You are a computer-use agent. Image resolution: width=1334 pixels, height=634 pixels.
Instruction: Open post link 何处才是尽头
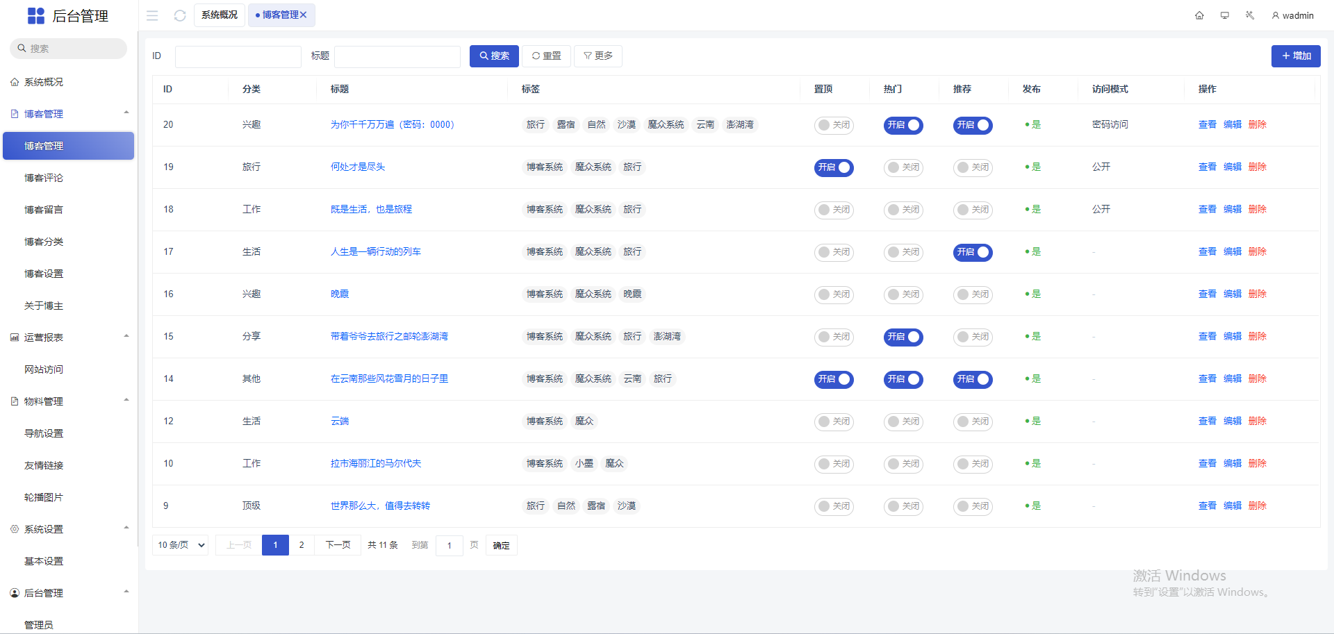click(x=358, y=167)
